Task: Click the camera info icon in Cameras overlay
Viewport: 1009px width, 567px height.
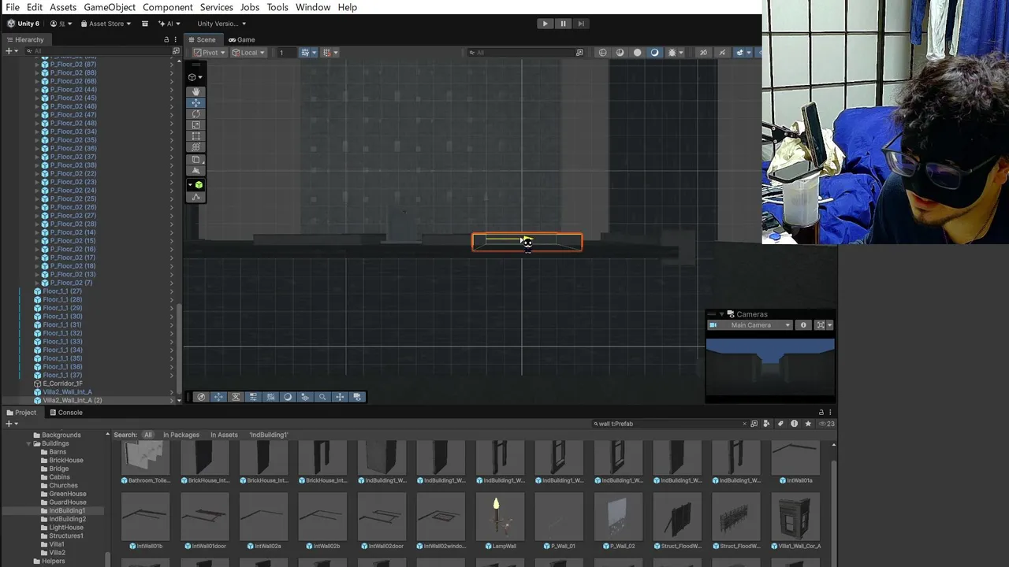Action: (803, 325)
